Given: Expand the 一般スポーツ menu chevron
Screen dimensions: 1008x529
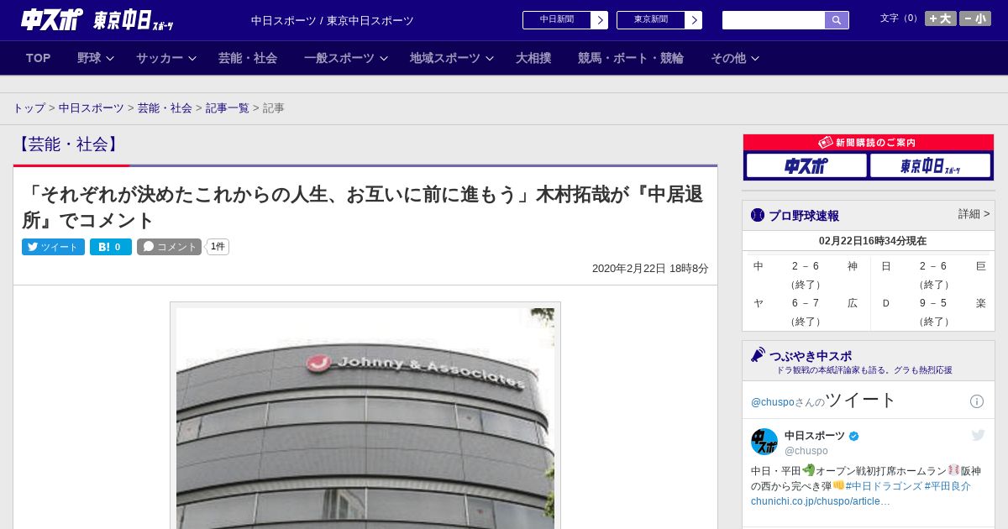Looking at the screenshot, I should [x=384, y=59].
